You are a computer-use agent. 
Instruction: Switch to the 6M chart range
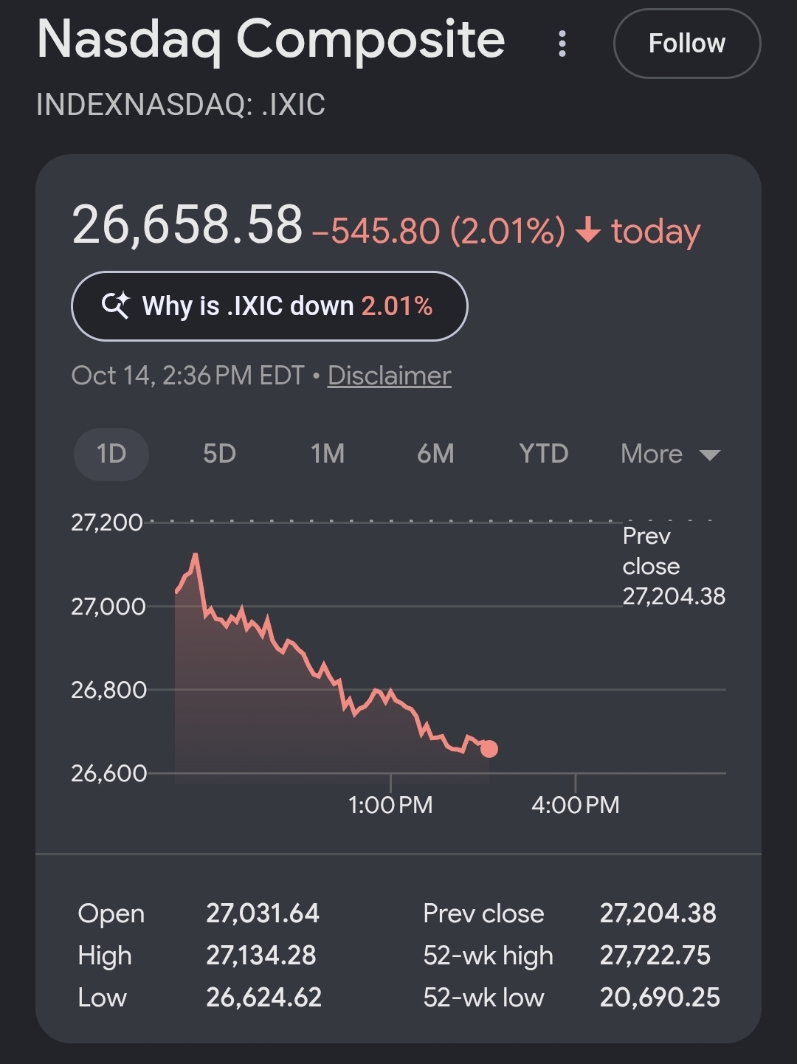coord(435,453)
